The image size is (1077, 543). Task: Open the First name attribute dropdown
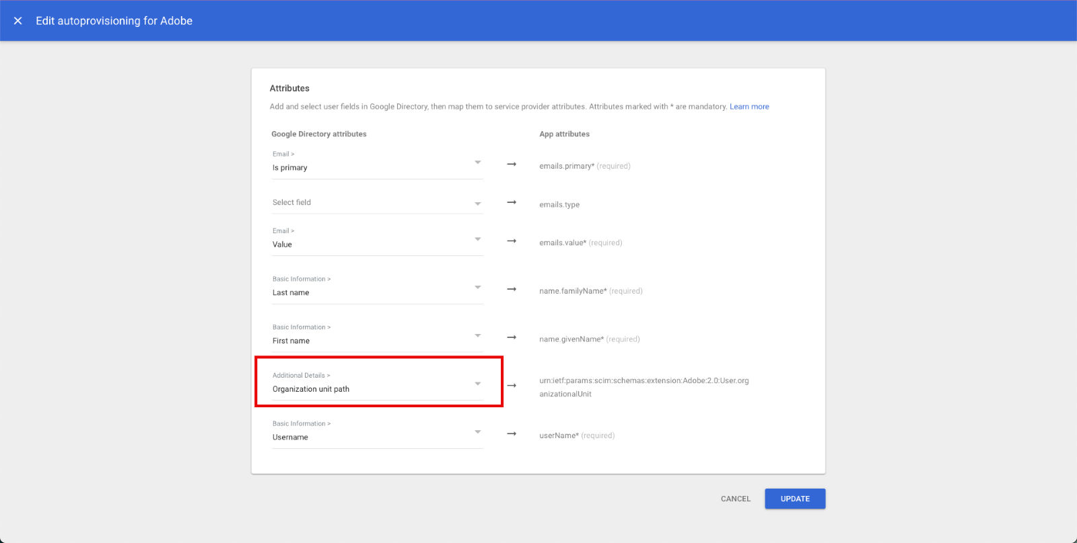pyautogui.click(x=378, y=337)
